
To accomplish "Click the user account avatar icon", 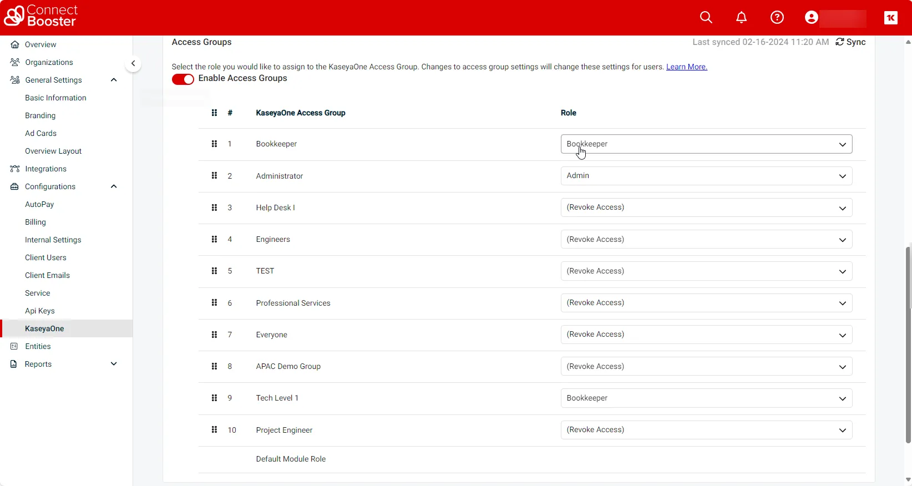I will 811,18.
